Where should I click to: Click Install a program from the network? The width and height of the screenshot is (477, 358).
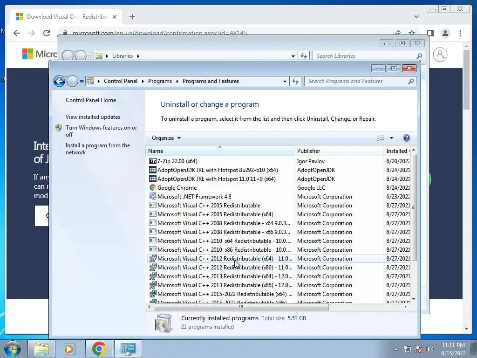(98, 149)
